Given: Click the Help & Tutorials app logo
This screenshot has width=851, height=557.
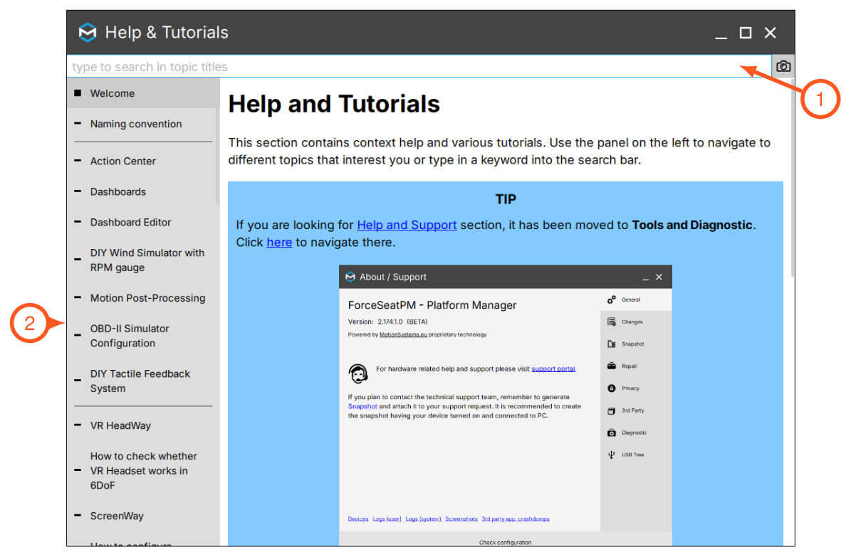Looking at the screenshot, I should point(88,33).
